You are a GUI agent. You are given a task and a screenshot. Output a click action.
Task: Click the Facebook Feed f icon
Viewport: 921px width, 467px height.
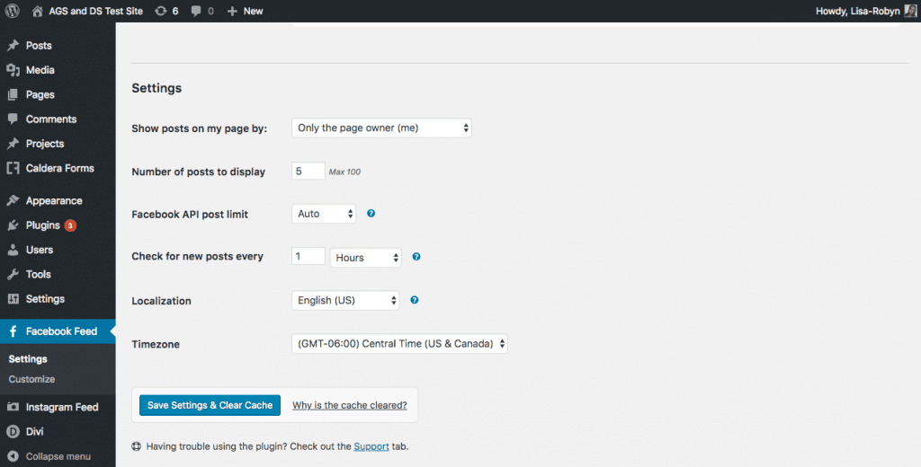point(13,331)
